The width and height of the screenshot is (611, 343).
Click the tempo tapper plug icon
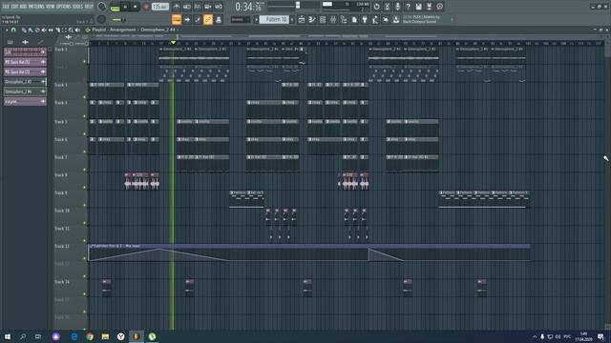[365, 19]
